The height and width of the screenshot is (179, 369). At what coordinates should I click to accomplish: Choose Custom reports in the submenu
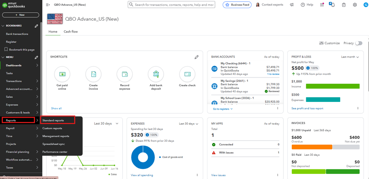click(52, 128)
